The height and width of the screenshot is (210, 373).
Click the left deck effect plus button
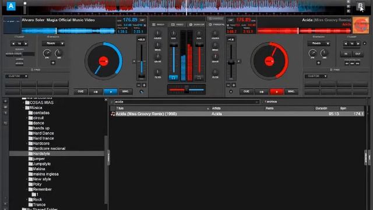click(53, 63)
